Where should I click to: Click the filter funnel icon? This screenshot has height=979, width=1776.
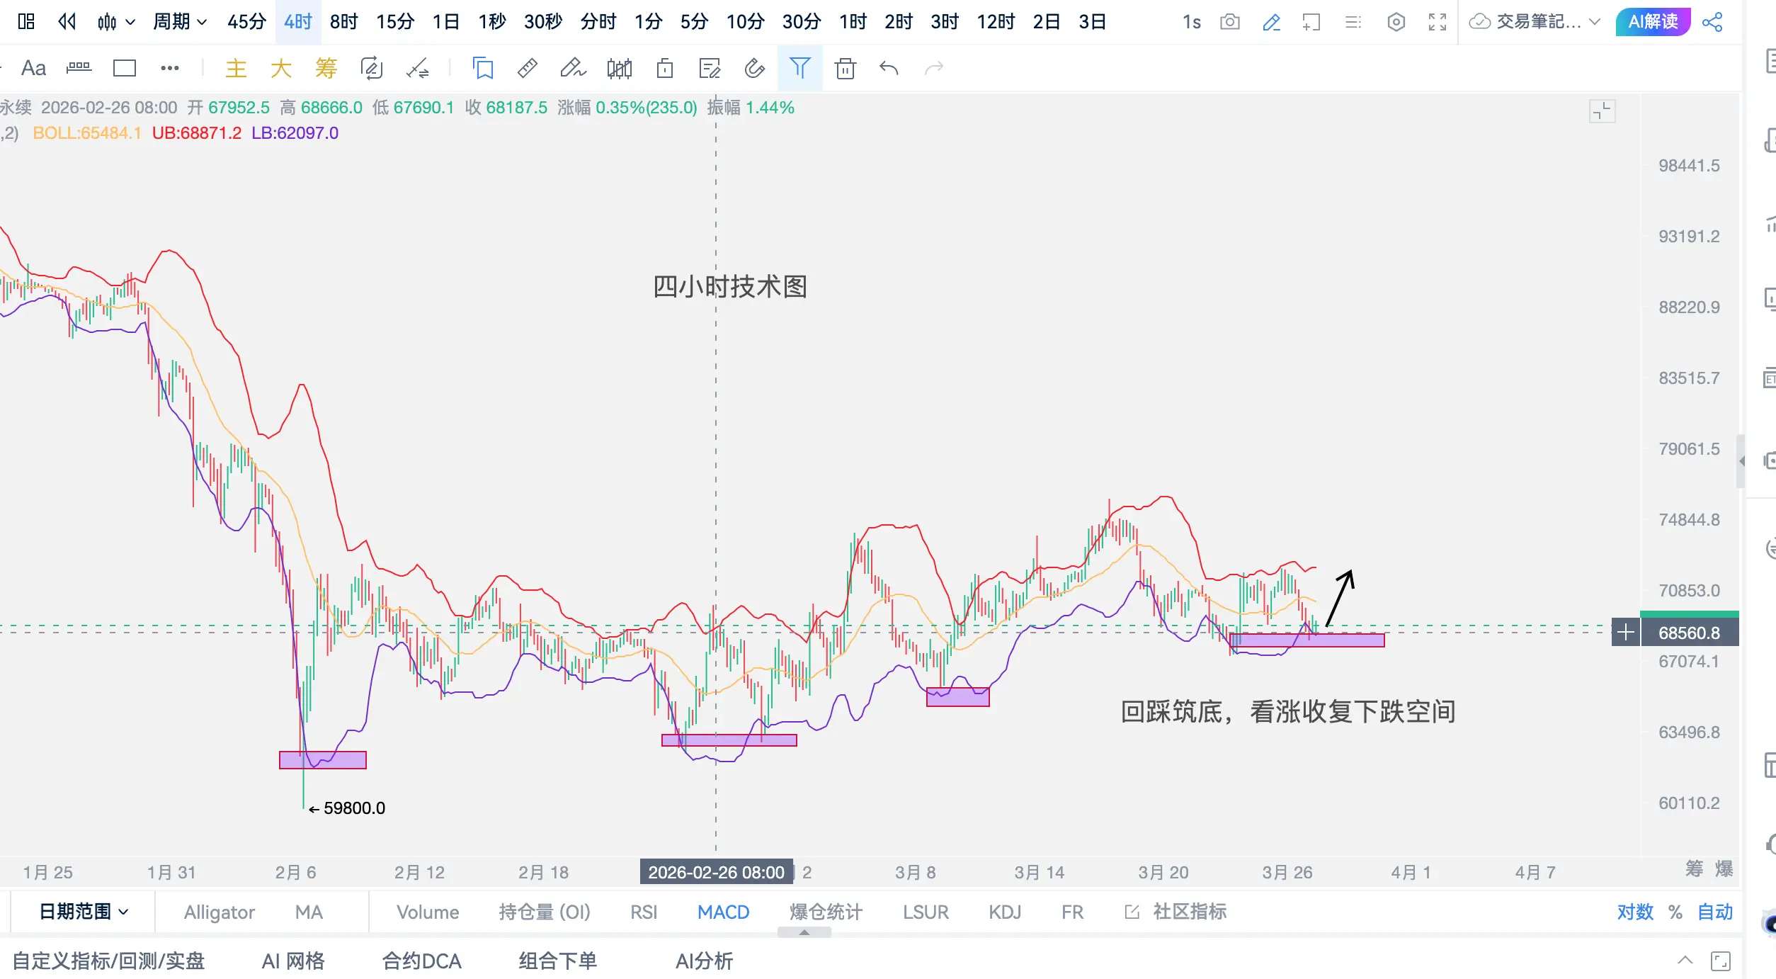[799, 68]
